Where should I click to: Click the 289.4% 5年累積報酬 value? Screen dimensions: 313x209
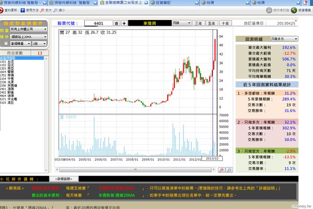[289, 99]
